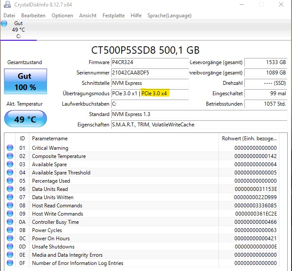The image size is (292, 271).
Task: Click the drive title CT500P5SSD8 500,1 GB
Action: click(145, 50)
